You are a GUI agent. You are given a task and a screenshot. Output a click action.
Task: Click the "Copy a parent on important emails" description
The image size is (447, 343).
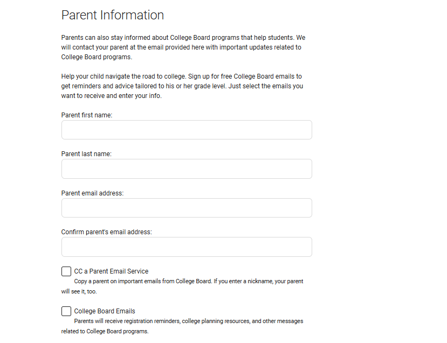click(189, 282)
